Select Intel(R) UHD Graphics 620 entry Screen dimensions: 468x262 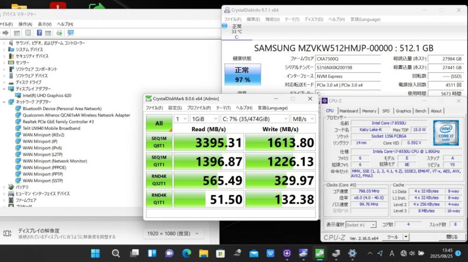coord(47,96)
